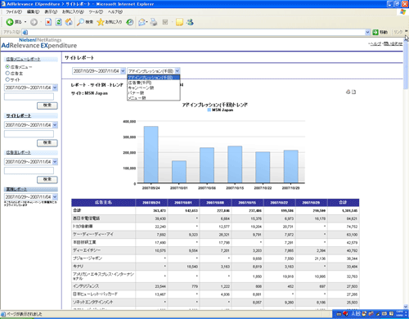The image size is (409, 319).
Task: Click the chart bar for 2007/09/24
Action: pos(151,155)
